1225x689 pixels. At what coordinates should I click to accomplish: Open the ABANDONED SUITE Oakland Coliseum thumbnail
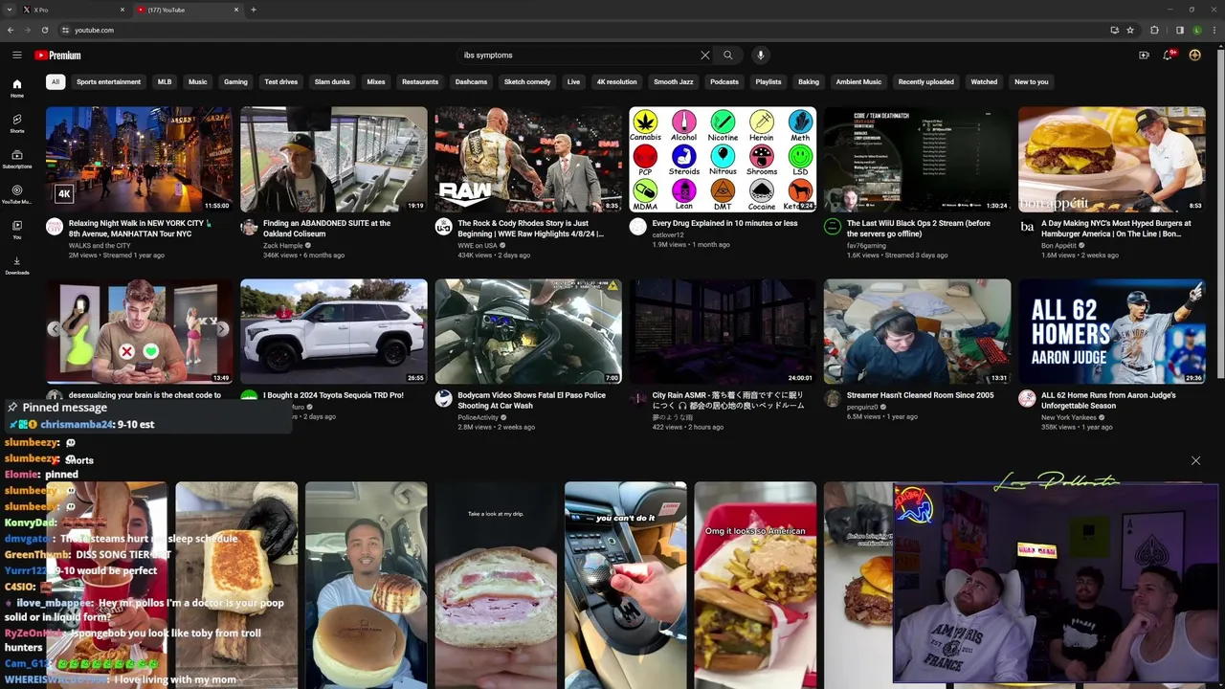[333, 159]
